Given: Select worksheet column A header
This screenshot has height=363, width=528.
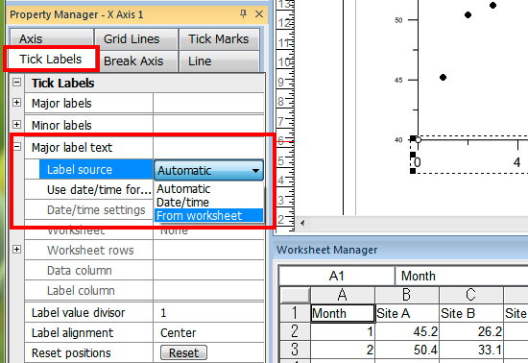Looking at the screenshot, I should pyautogui.click(x=343, y=295).
